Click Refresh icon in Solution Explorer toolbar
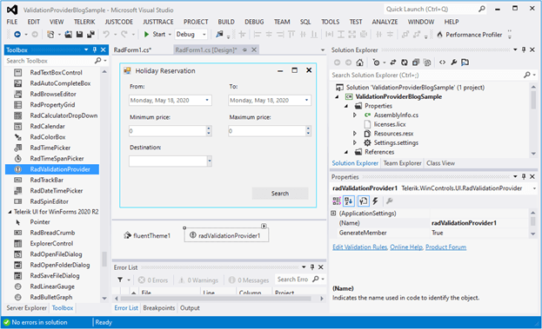The height and width of the screenshot is (329, 542). click(404, 63)
